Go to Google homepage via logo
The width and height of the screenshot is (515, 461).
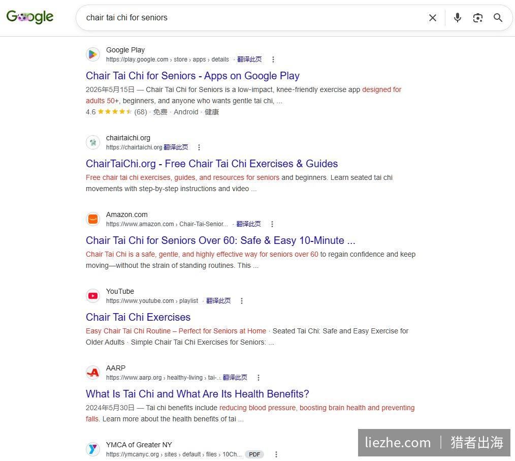(30, 17)
